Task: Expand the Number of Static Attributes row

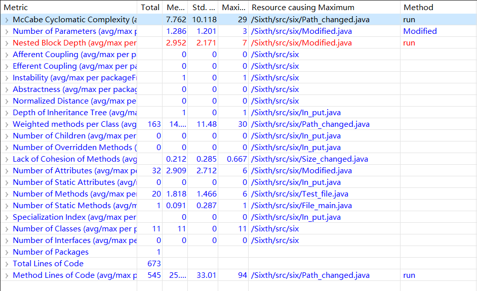Action: click(7, 183)
